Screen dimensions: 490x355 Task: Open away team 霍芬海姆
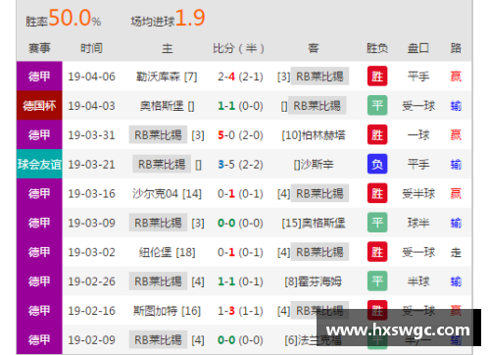click(x=313, y=281)
